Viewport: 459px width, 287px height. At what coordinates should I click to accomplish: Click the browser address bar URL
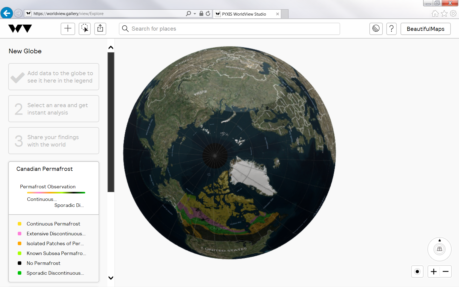[68, 14]
